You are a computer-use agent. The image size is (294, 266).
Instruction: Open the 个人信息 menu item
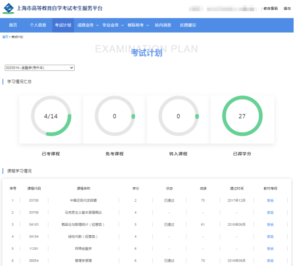point(38,25)
